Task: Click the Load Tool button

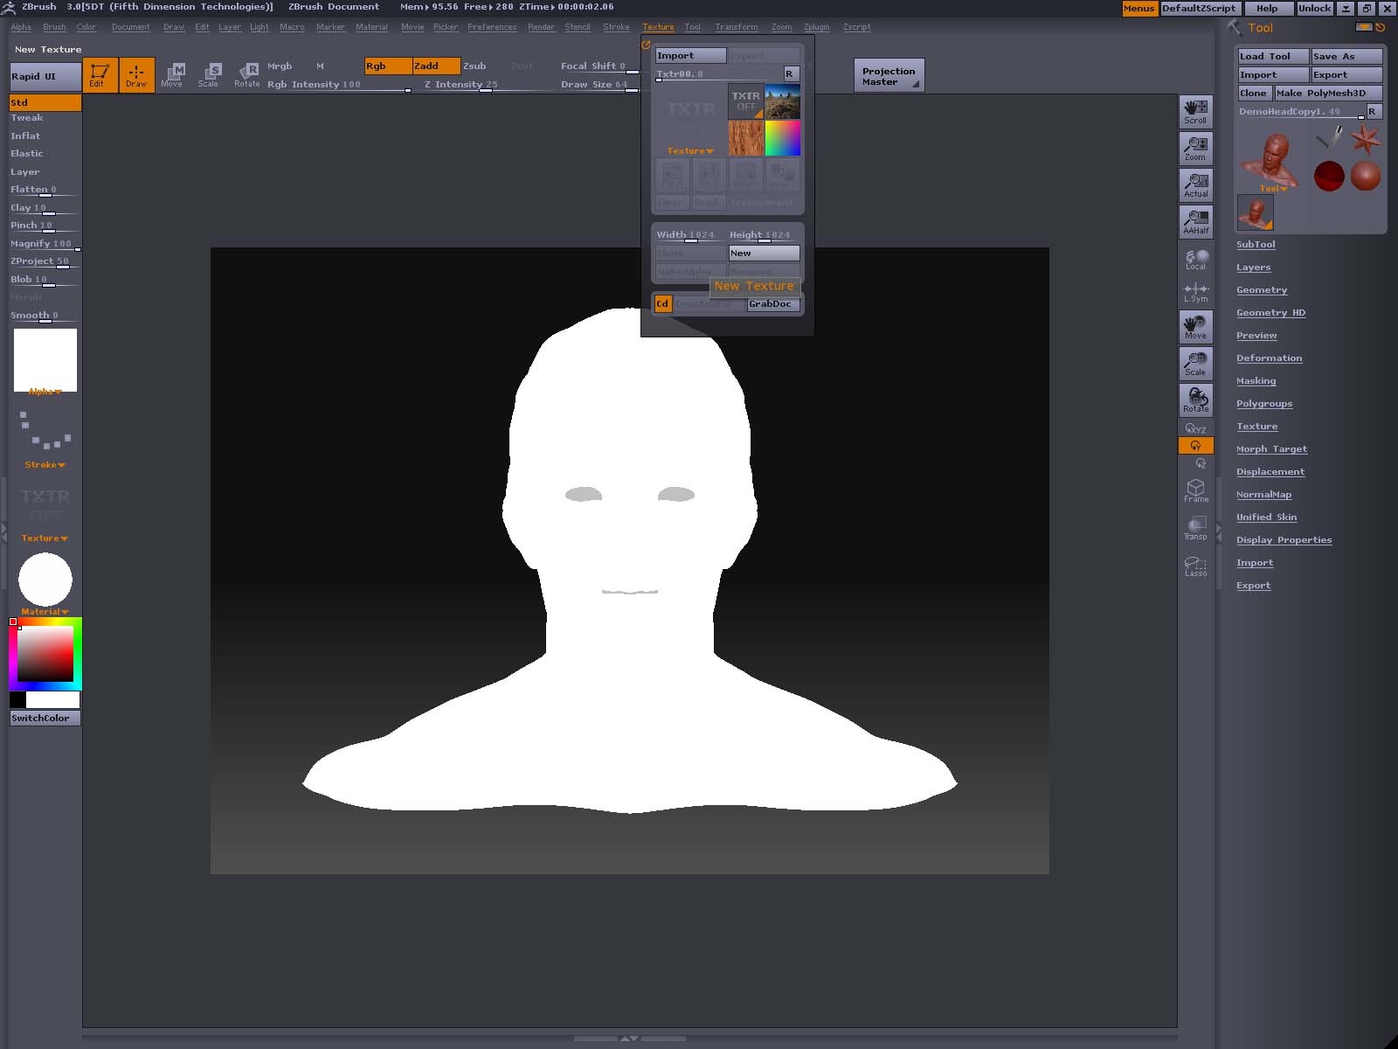Action: pos(1272,57)
